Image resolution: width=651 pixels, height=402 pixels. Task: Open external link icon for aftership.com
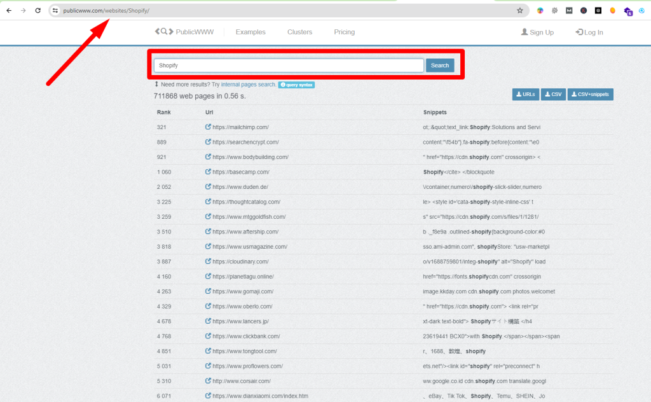pyautogui.click(x=208, y=232)
